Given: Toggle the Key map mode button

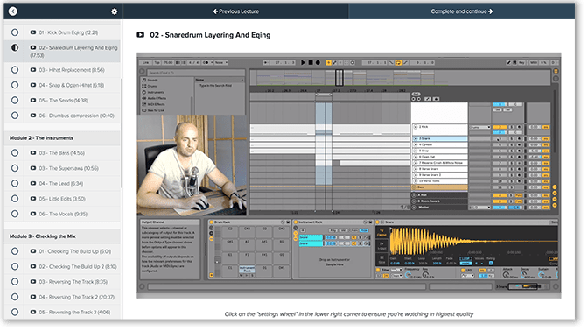Looking at the screenshot, I should pyautogui.click(x=521, y=63).
